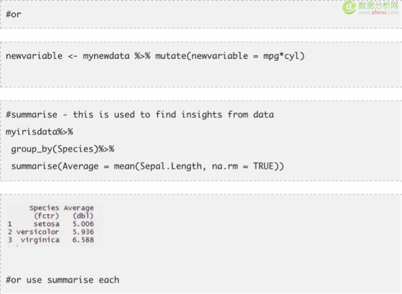Select the newvariable mutate code line
The height and width of the screenshot is (294, 402).
[155, 56]
